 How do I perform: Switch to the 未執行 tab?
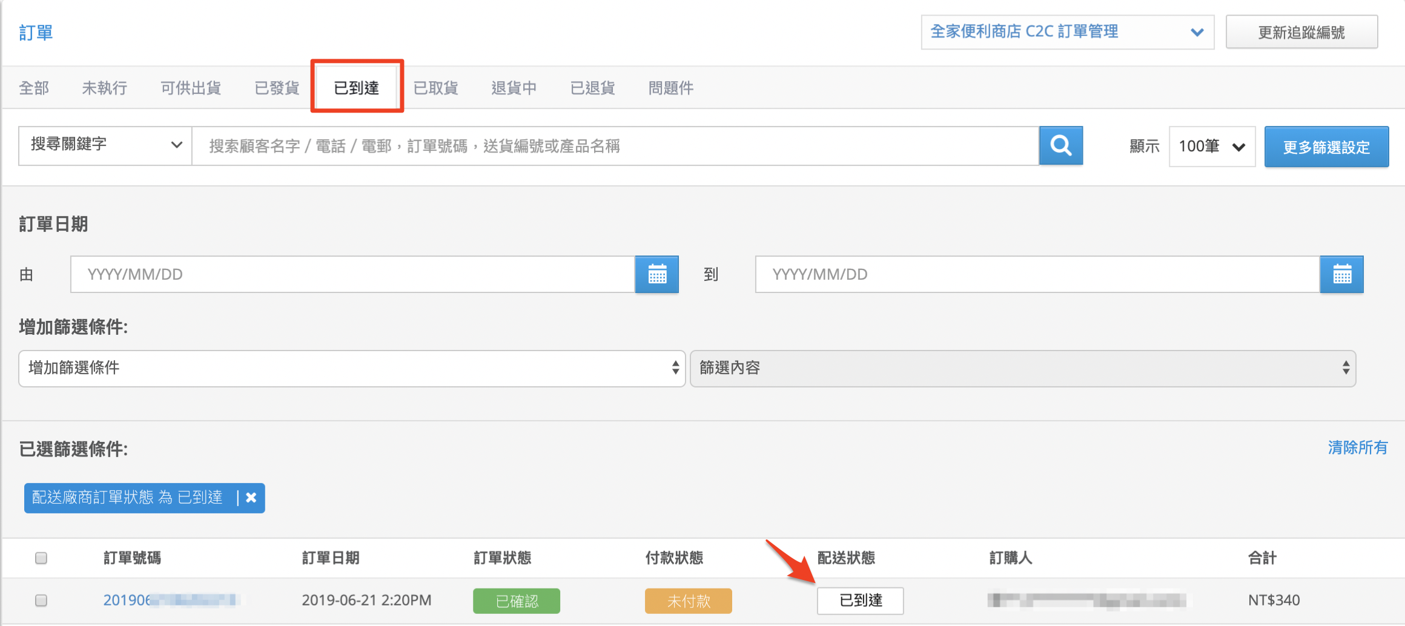tap(105, 88)
